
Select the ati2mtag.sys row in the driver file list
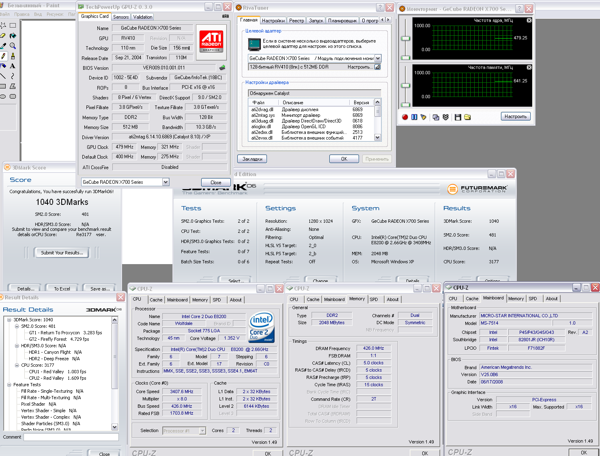(310, 115)
